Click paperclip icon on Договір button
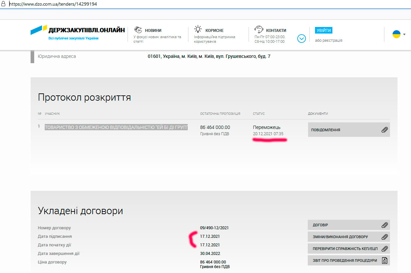This screenshot has width=411, height=273. (384, 225)
